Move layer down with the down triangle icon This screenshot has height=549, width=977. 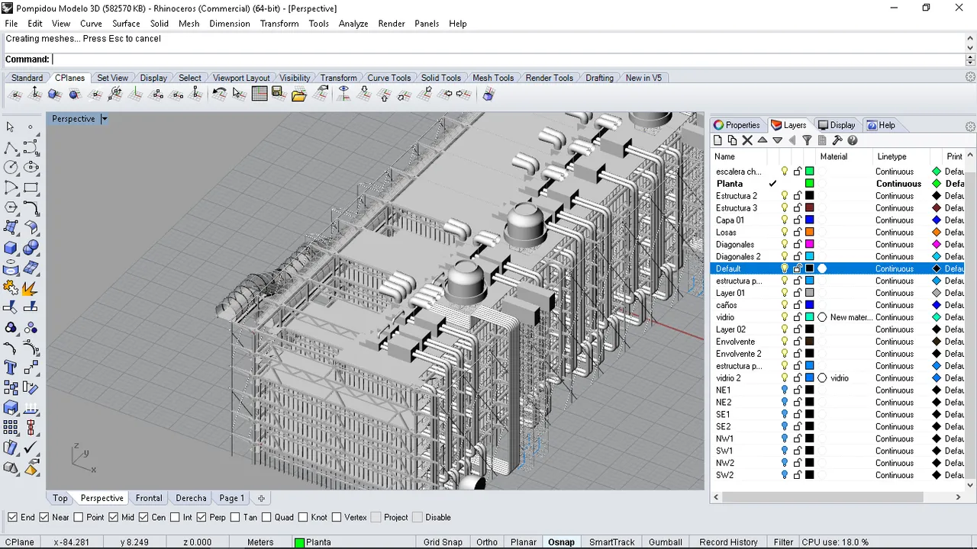777,140
